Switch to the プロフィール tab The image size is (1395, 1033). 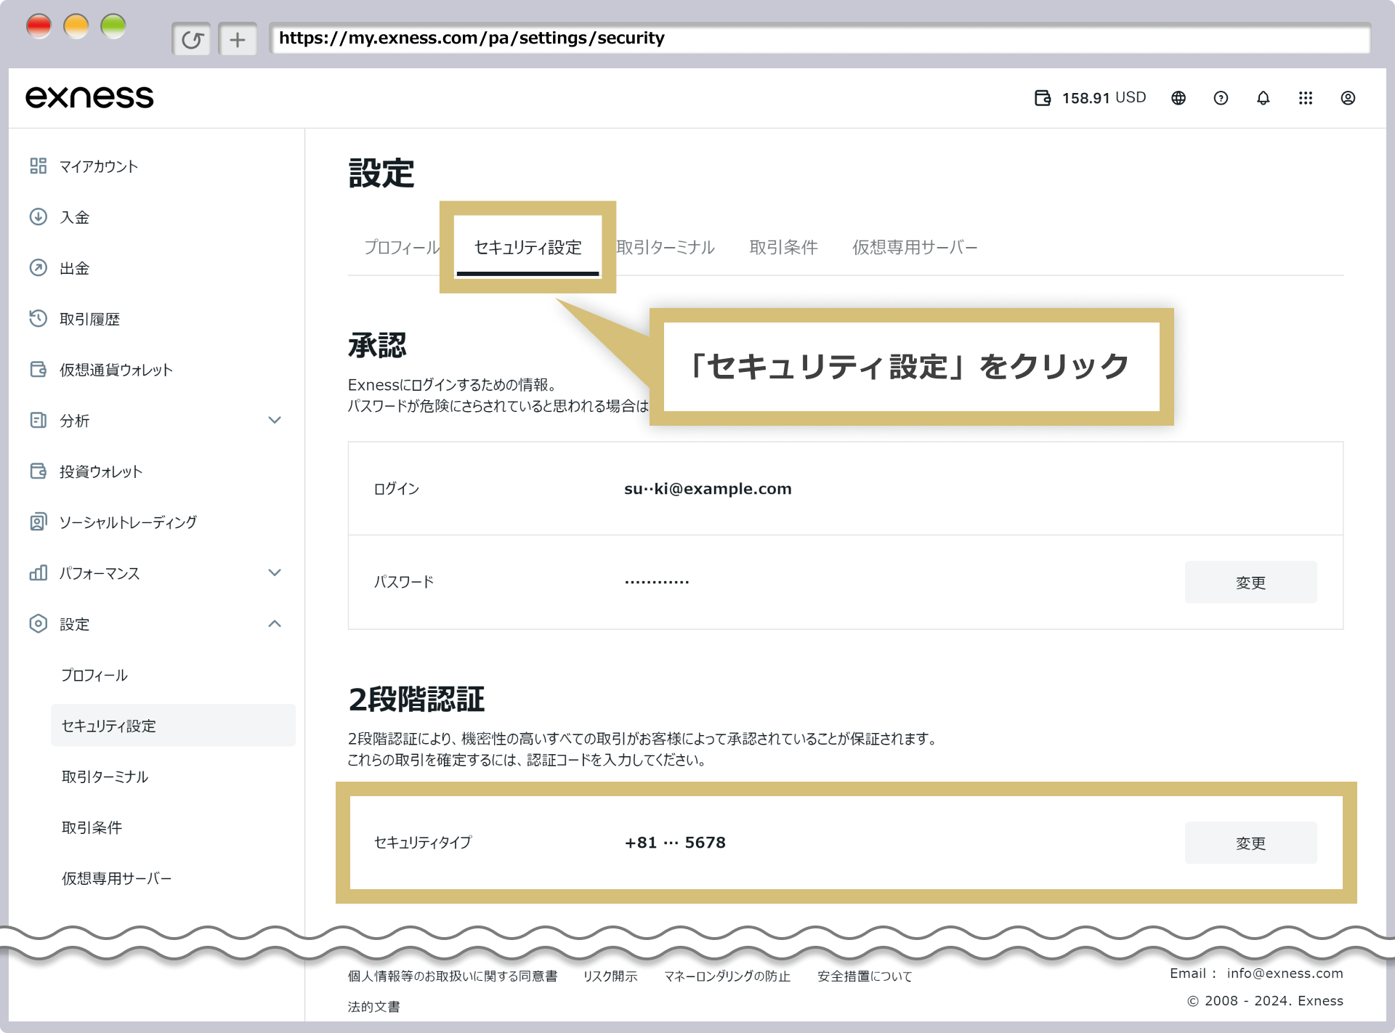click(402, 248)
